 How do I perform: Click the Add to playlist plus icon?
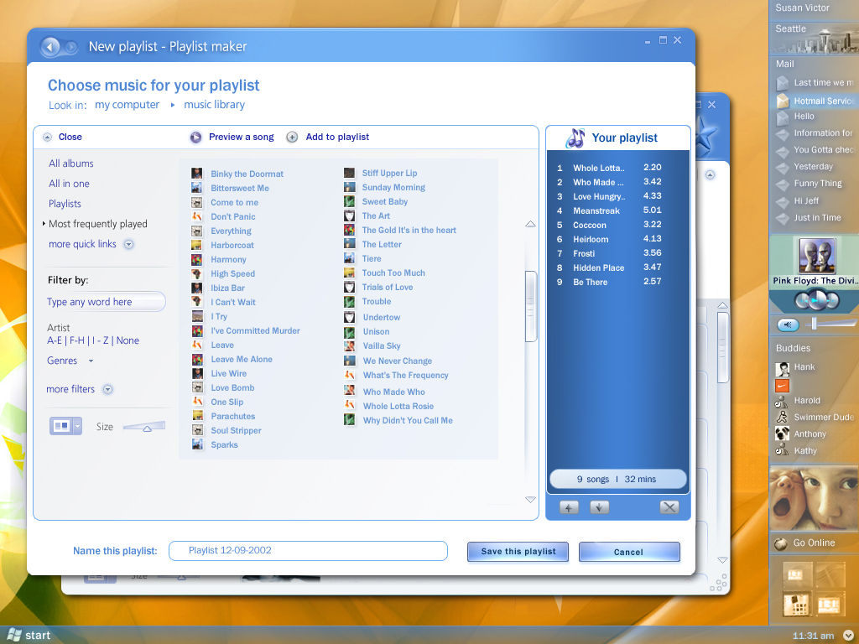click(292, 138)
